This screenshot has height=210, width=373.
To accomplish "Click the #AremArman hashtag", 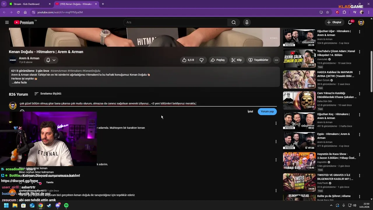I will coord(59,71).
